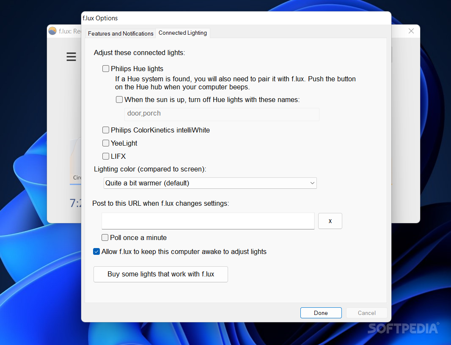Click Buy some lights that work with f.lux
Image resolution: width=451 pixels, height=345 pixels.
(x=161, y=274)
